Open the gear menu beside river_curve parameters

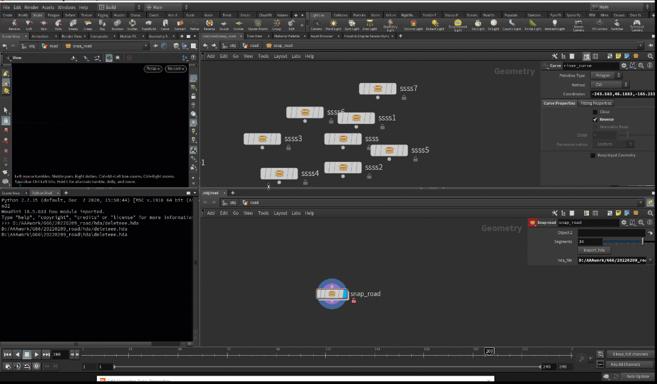pyautogui.click(x=624, y=66)
